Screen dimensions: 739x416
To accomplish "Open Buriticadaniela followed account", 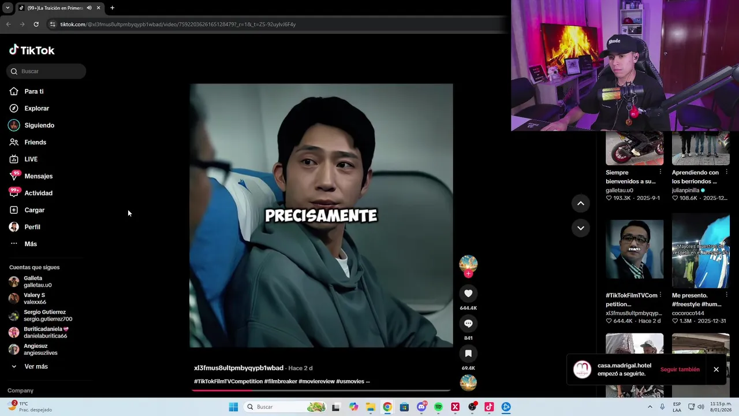I will [39, 332].
